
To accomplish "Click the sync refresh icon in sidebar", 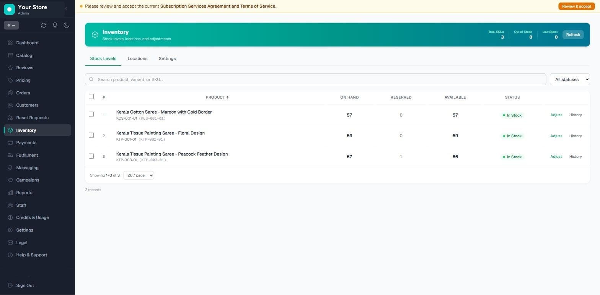I will click(44, 25).
